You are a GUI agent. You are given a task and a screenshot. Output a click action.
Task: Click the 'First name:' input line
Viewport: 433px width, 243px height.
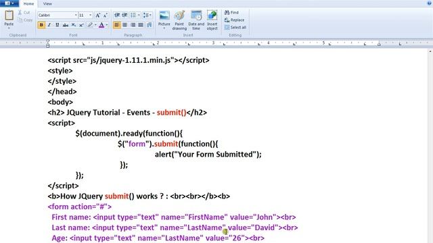click(174, 217)
